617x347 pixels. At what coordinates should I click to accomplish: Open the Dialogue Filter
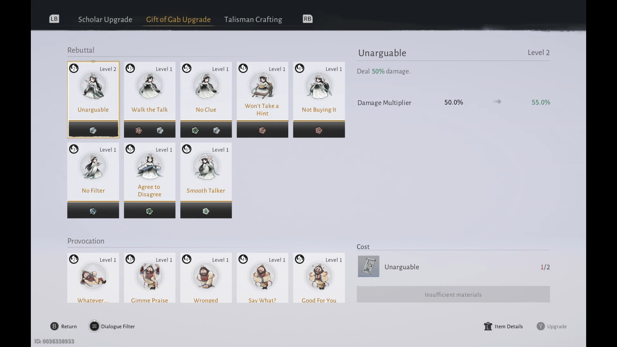[x=112, y=326]
